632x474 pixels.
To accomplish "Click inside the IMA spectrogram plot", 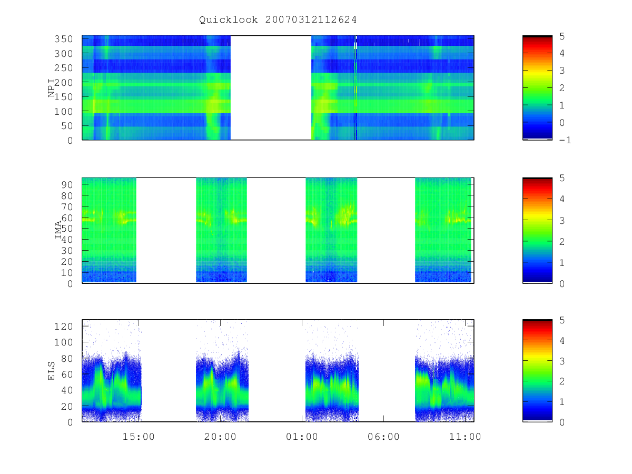I will pos(278,231).
